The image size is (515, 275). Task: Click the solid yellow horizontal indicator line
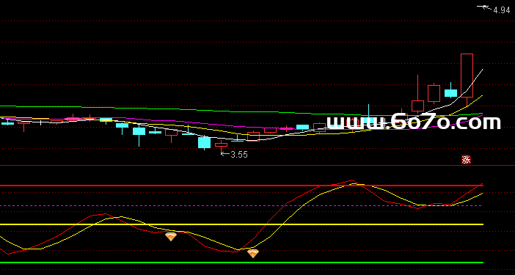(242, 224)
